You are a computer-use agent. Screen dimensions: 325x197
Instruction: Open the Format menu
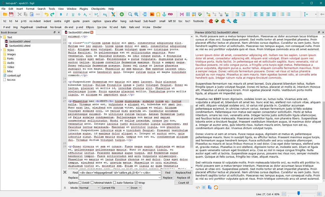30,9
